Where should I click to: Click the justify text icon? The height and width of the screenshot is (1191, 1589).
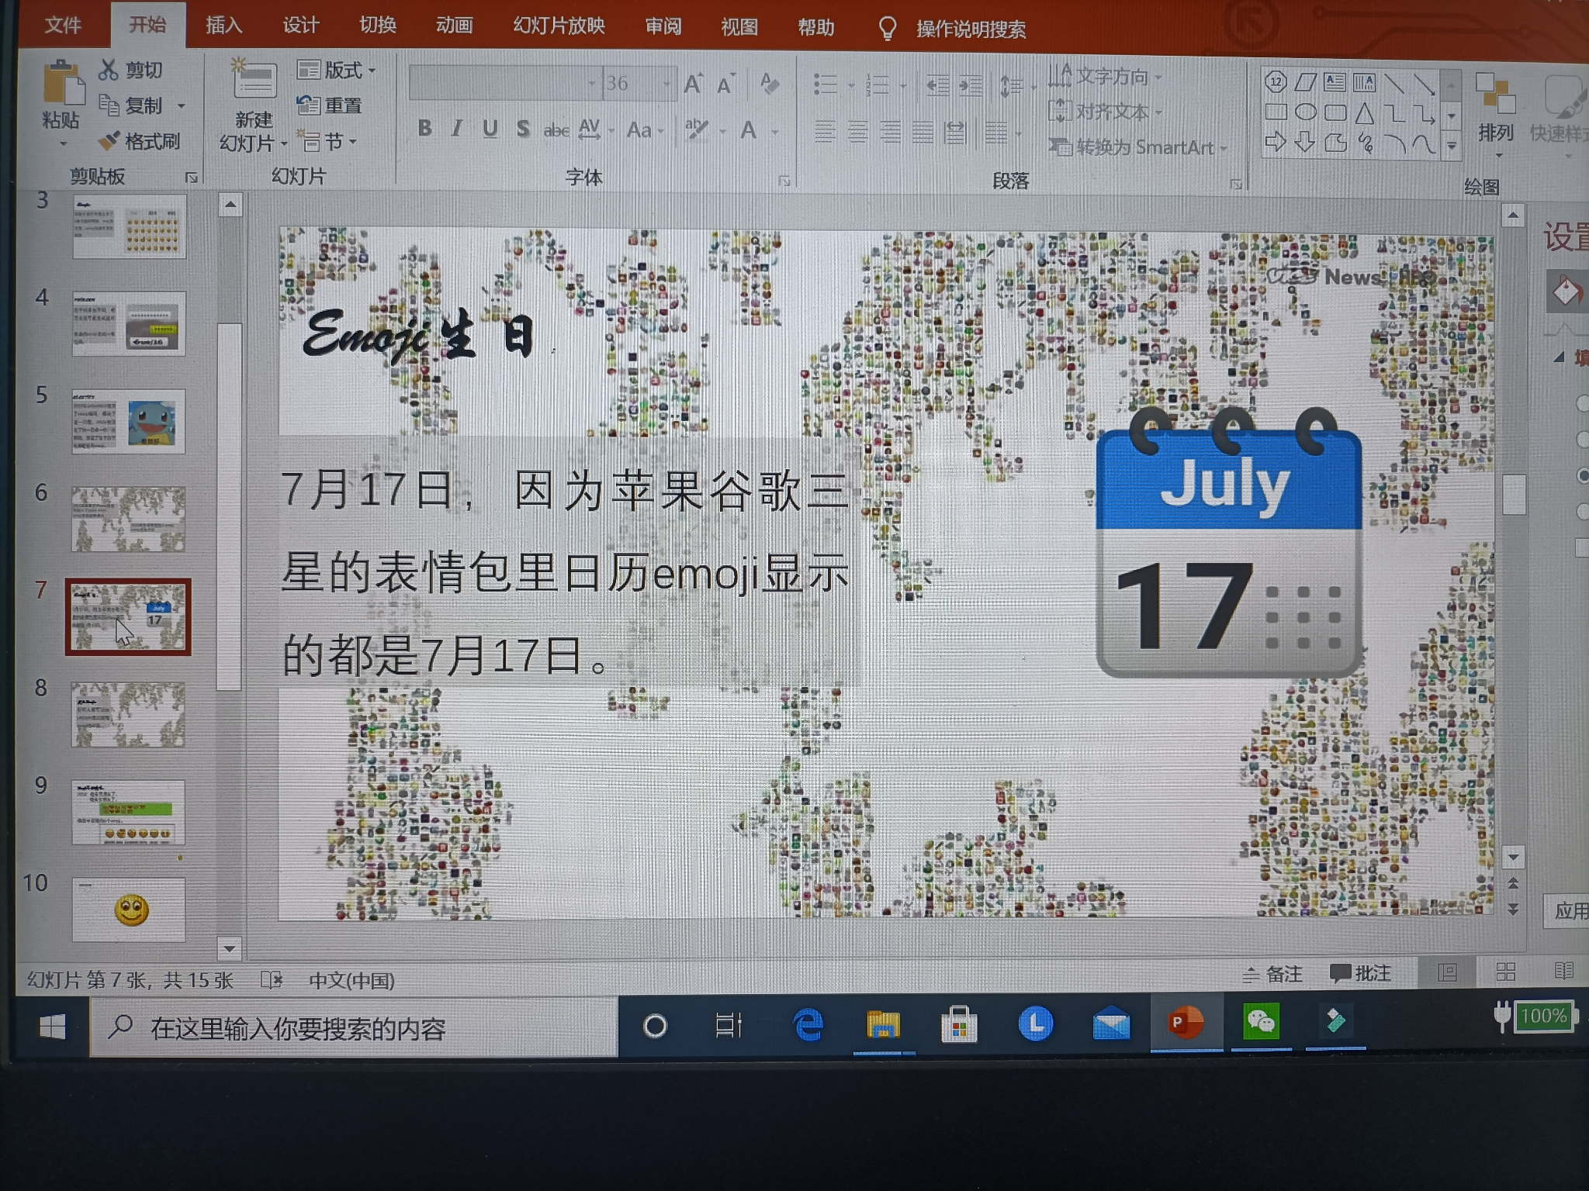click(923, 133)
